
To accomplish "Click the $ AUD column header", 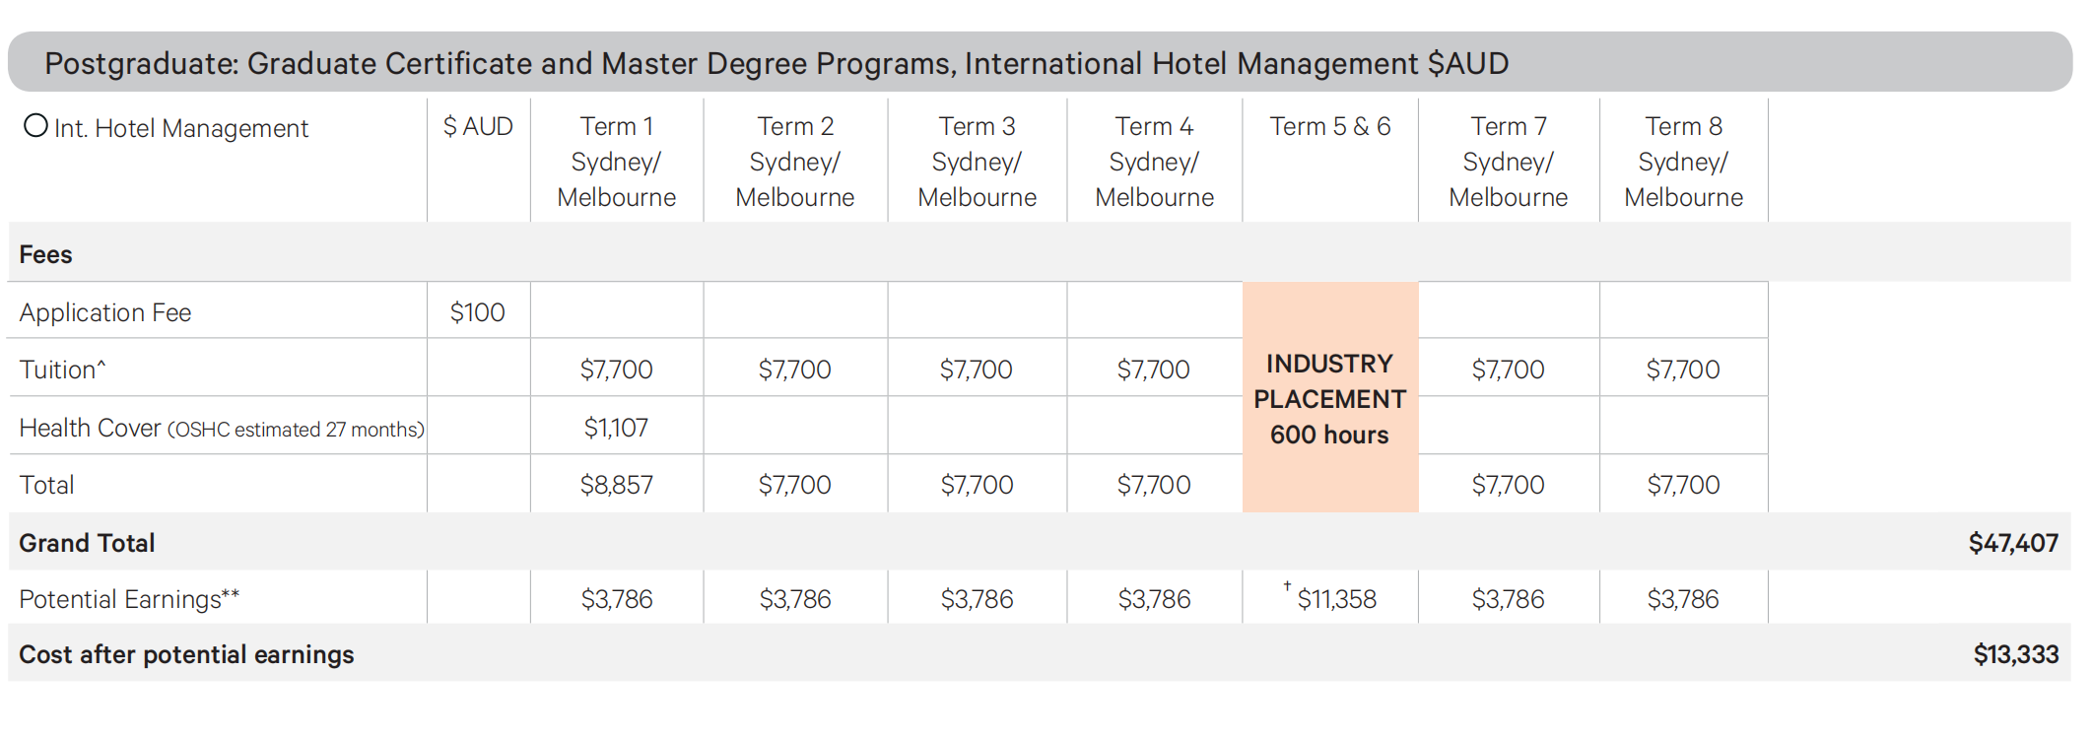I will (478, 127).
